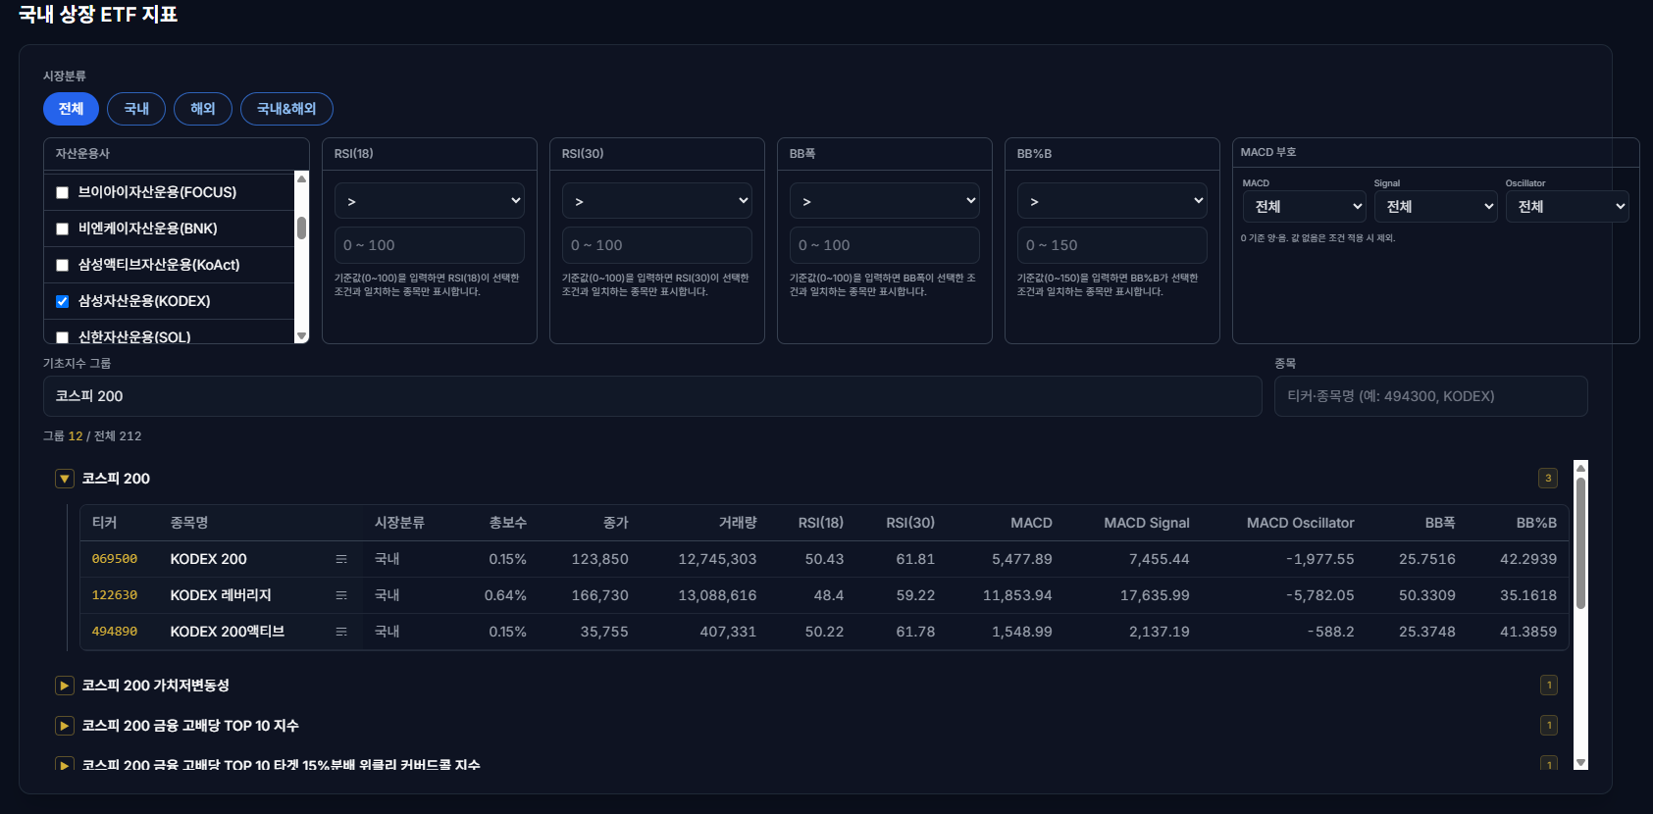Check 삼성액티브자산운용(KoAct) checkbox
1653x814 pixels.
pos(63,266)
